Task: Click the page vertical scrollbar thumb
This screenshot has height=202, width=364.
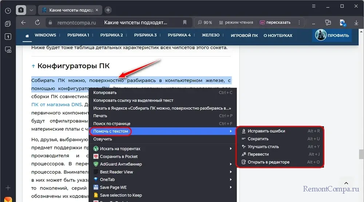Action: 361,154
